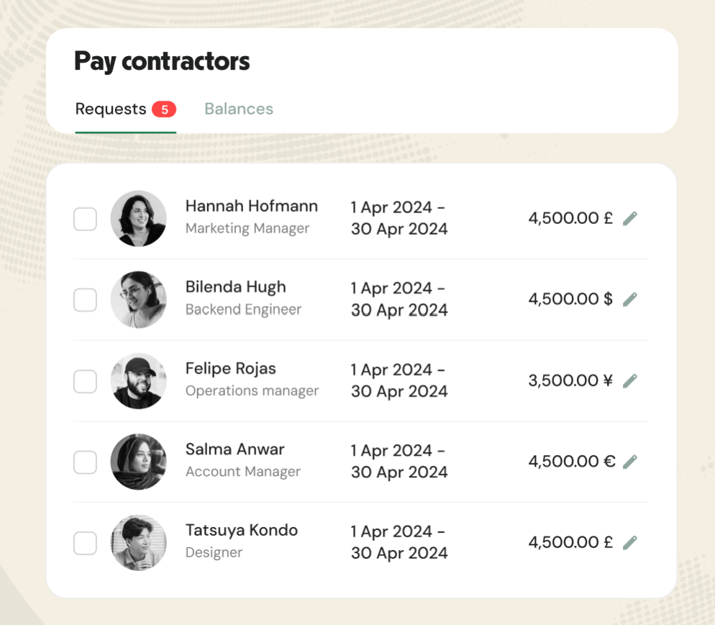Open the edit pencil for Salma Anwar's payment
Image resolution: width=715 pixels, height=625 pixels.
coord(630,462)
